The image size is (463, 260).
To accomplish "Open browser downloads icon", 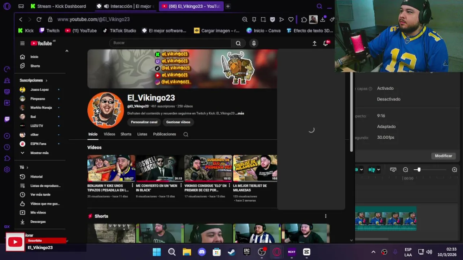I will [x=323, y=19].
